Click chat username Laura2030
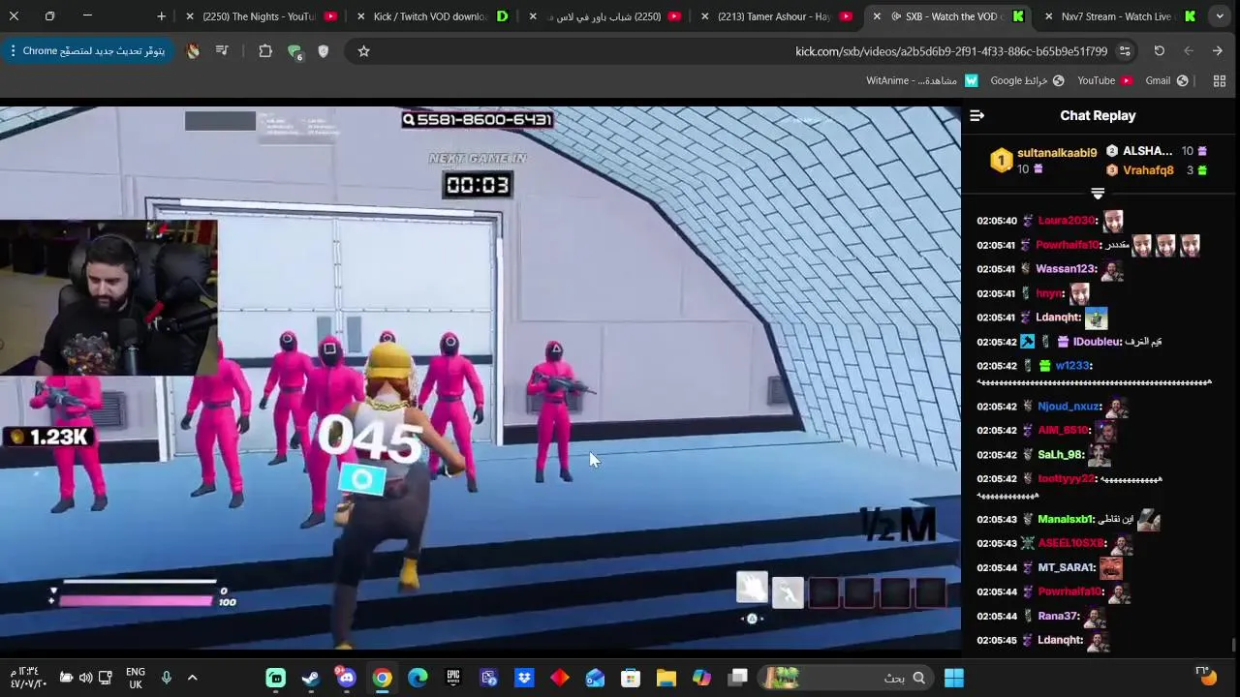The width and height of the screenshot is (1240, 697). pyautogui.click(x=1067, y=221)
